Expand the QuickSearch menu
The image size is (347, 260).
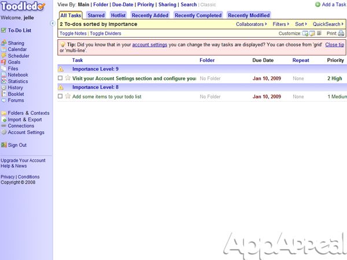[328, 24]
